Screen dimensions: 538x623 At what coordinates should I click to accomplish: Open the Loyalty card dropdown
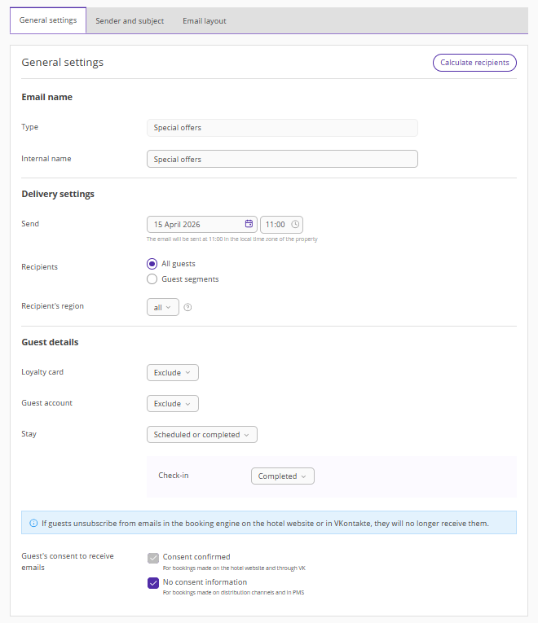click(x=172, y=372)
